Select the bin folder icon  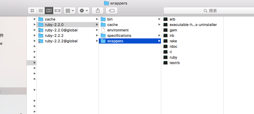point(103,19)
